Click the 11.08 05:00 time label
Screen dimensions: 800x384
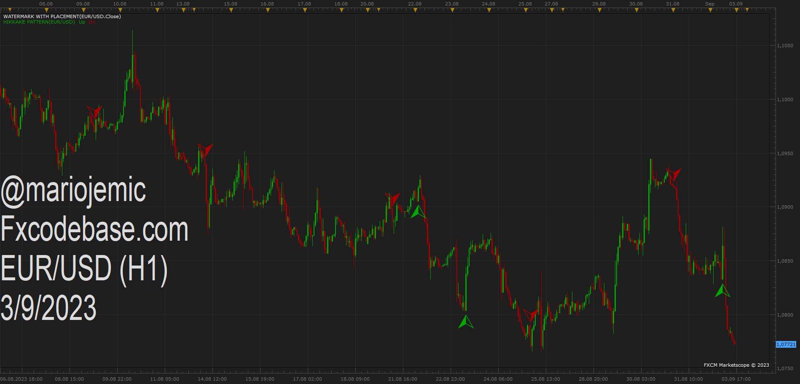click(165, 379)
